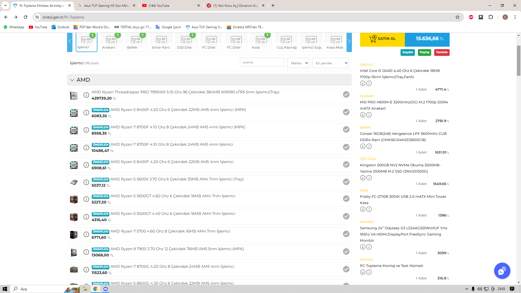Show info for PC Toplama Montaj service
The width and height of the screenshot is (521, 293).
click(x=369, y=272)
